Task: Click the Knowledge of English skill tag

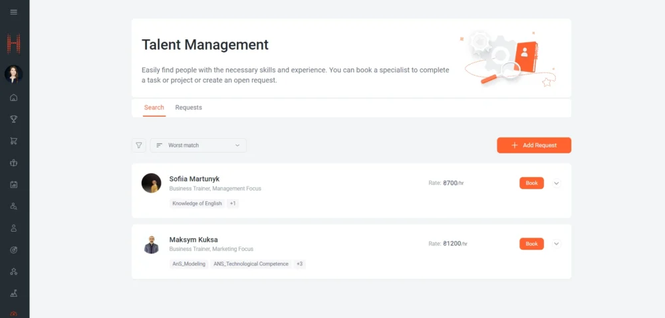Action: (x=197, y=204)
